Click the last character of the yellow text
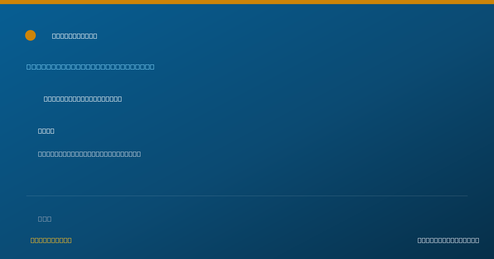The width and height of the screenshot is (494, 259). pos(70,240)
